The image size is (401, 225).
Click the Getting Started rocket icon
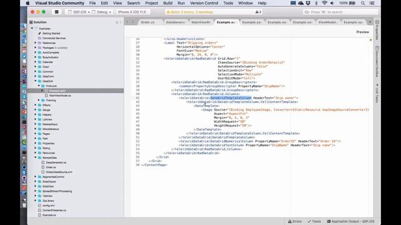39,33
